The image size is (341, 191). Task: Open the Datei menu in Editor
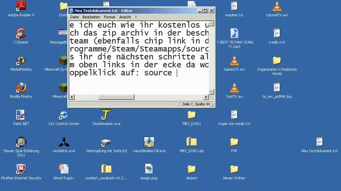(x=75, y=17)
